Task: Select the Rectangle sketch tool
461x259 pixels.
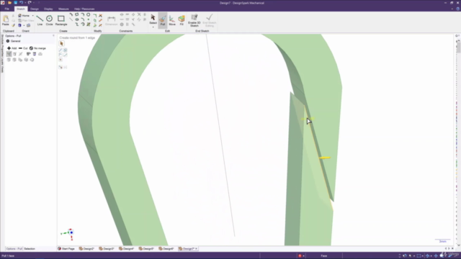Action: [x=61, y=20]
